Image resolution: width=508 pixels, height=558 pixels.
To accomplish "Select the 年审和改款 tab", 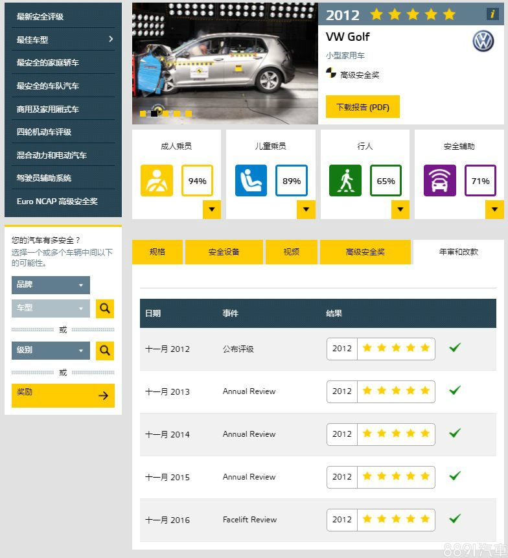I will (459, 252).
